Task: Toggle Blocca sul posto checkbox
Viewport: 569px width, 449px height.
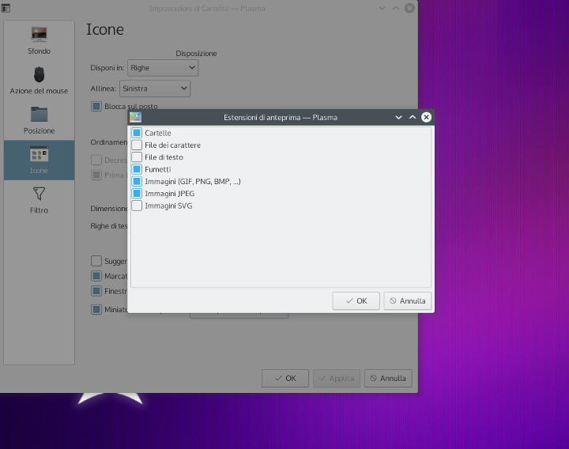Action: coord(96,107)
